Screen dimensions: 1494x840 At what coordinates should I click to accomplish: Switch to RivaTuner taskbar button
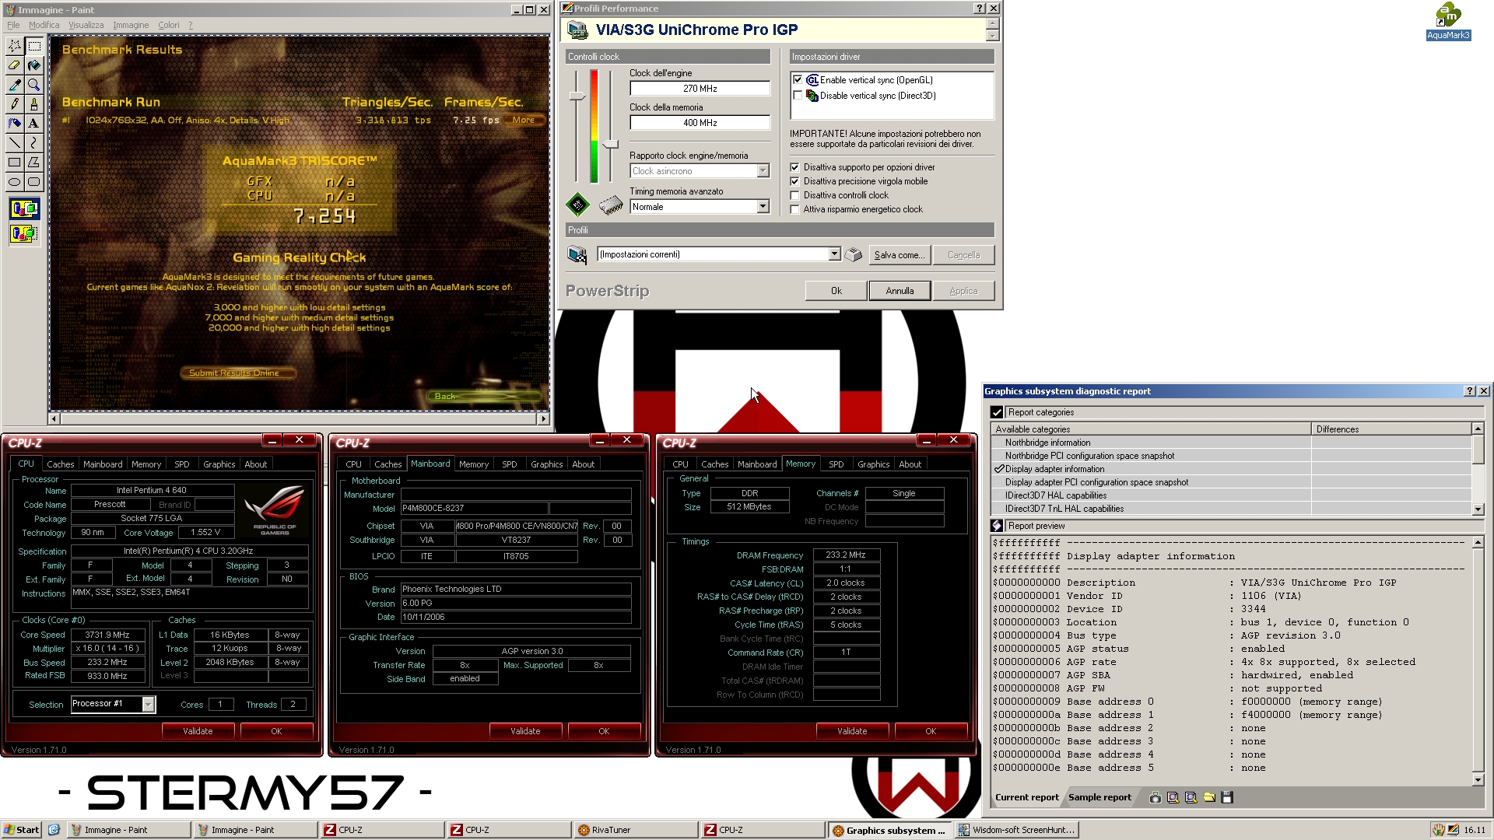(635, 830)
